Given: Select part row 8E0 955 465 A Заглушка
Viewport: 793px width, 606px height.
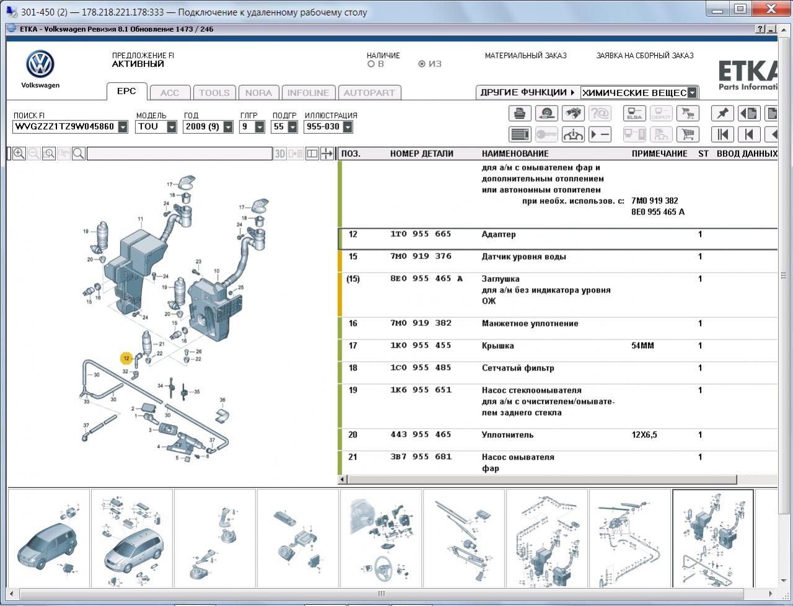Looking at the screenshot, I should pos(557,294).
